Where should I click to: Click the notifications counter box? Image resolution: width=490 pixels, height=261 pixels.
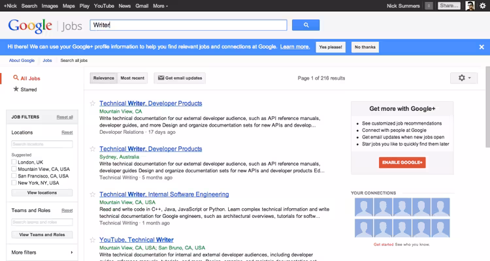[429, 6]
